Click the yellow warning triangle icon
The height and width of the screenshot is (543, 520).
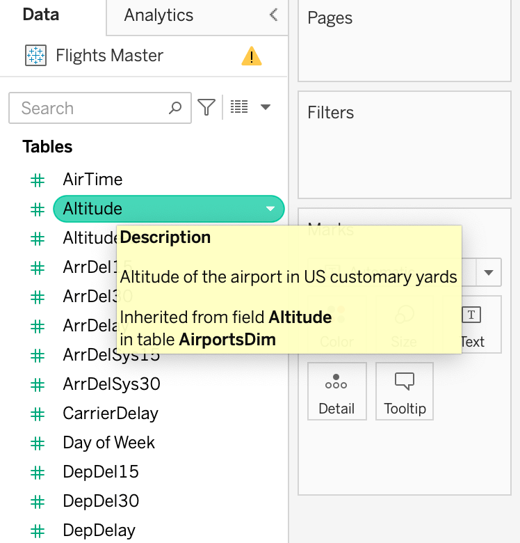[252, 56]
